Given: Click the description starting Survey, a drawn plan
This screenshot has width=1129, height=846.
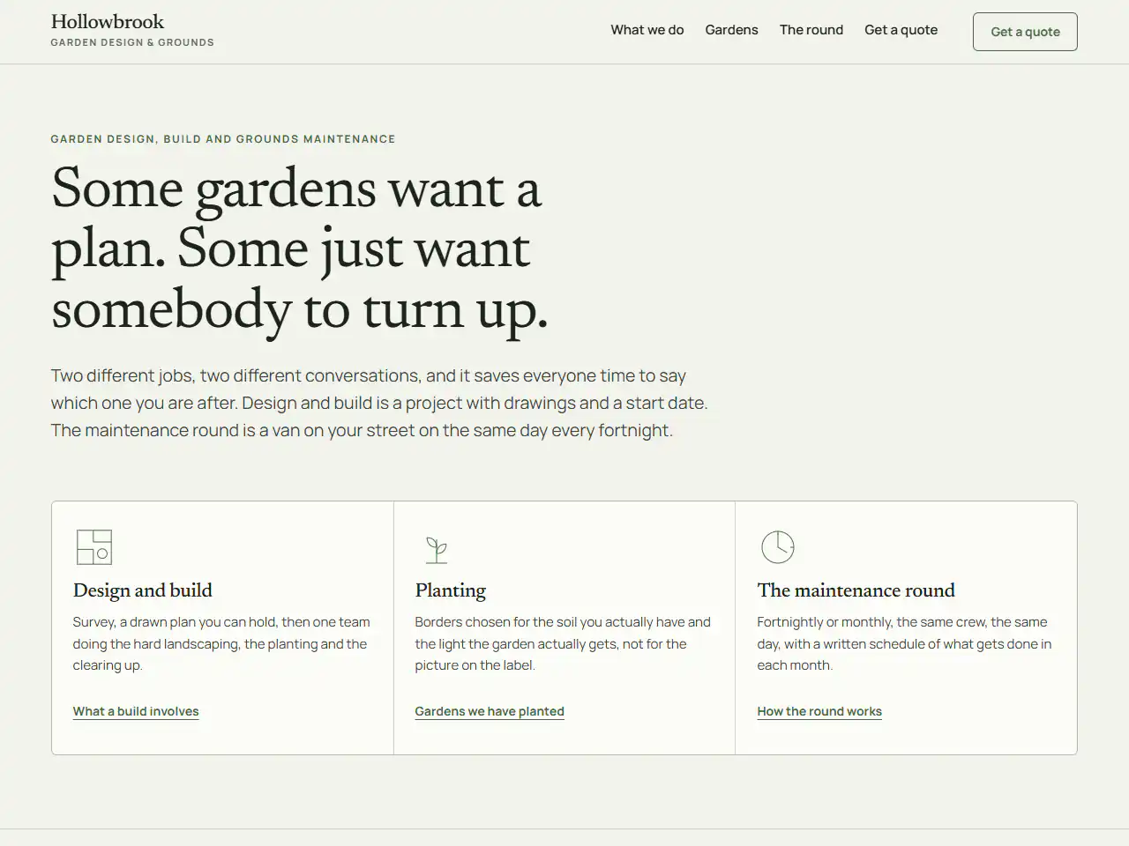Looking at the screenshot, I should click(x=222, y=643).
